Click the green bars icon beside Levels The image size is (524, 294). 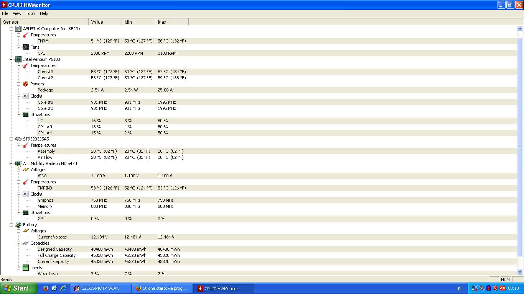26,268
